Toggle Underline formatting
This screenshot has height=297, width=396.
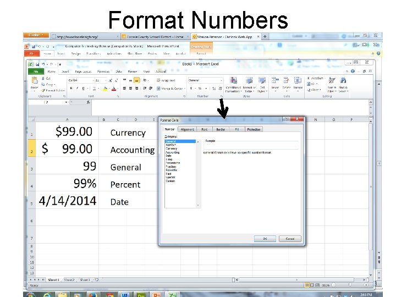click(83, 89)
